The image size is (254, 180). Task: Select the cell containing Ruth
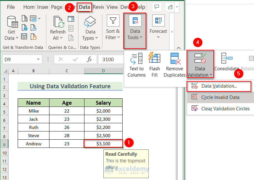[x=33, y=127]
